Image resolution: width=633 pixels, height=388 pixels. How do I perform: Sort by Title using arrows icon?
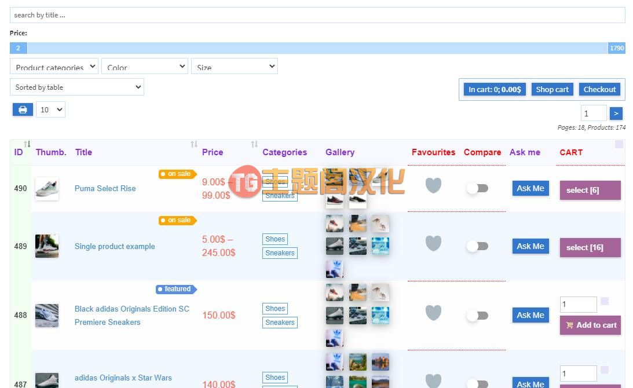(x=194, y=144)
